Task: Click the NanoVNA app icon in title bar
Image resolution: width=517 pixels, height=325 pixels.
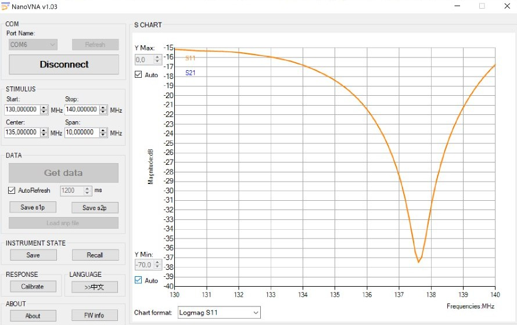Action: click(6, 6)
